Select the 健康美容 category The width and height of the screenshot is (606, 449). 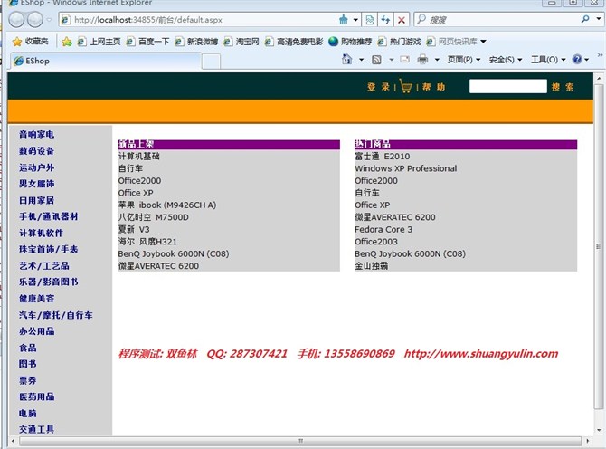click(37, 299)
